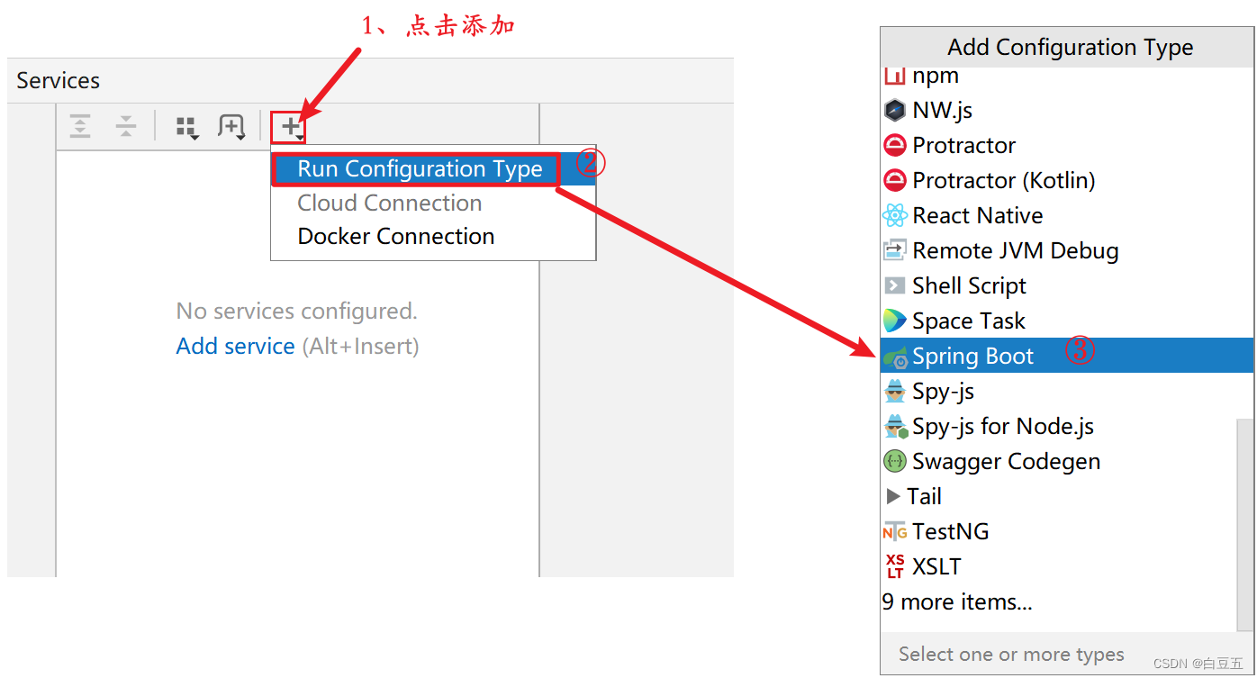Click the XSLT icon
The height and width of the screenshot is (678, 1257).
point(895,566)
